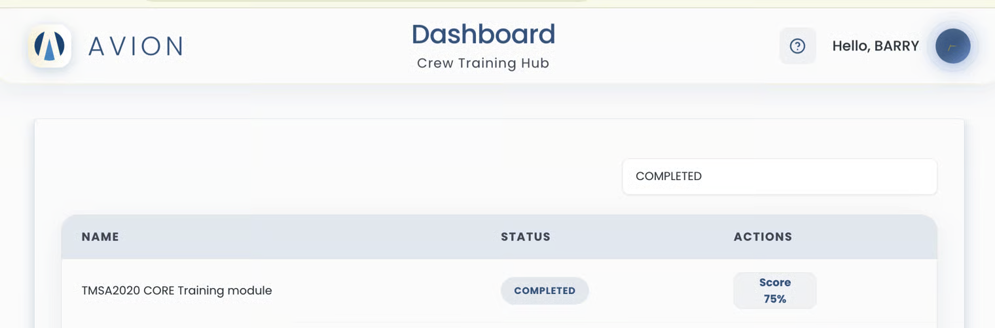Click the ACTIONS column header
This screenshot has height=328, width=995.
coord(763,237)
